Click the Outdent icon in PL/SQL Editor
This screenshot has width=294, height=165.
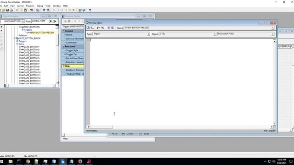[x=113, y=28]
